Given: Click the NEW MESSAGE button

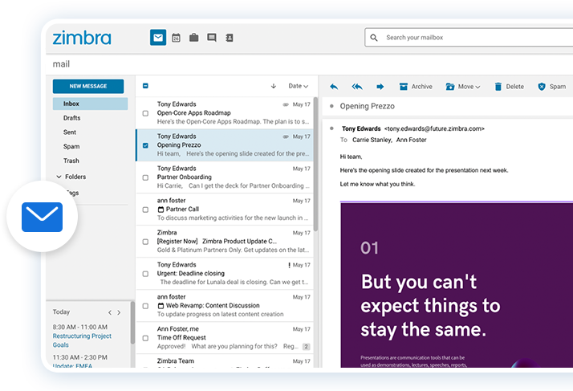Looking at the screenshot, I should (88, 86).
